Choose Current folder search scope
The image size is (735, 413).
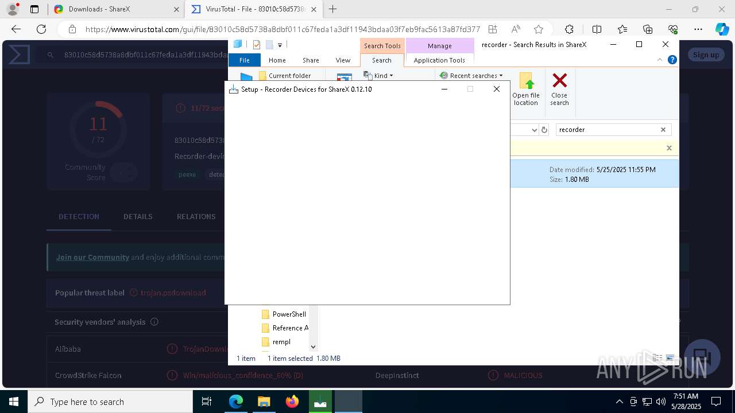285,76
